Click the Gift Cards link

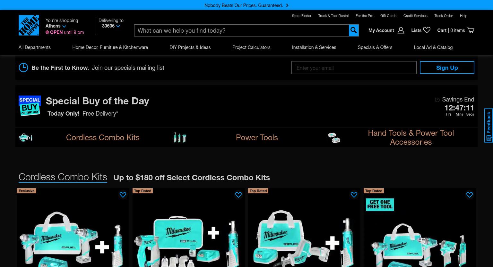388,16
